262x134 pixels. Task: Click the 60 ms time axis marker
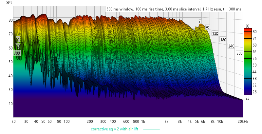point(207,27)
